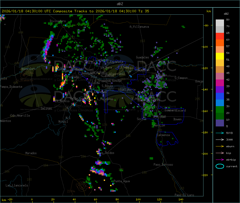Click the 'Cda_Amarilla' map label
Image resolution: width=240 pixels, height=203 pixels.
pos(20,116)
